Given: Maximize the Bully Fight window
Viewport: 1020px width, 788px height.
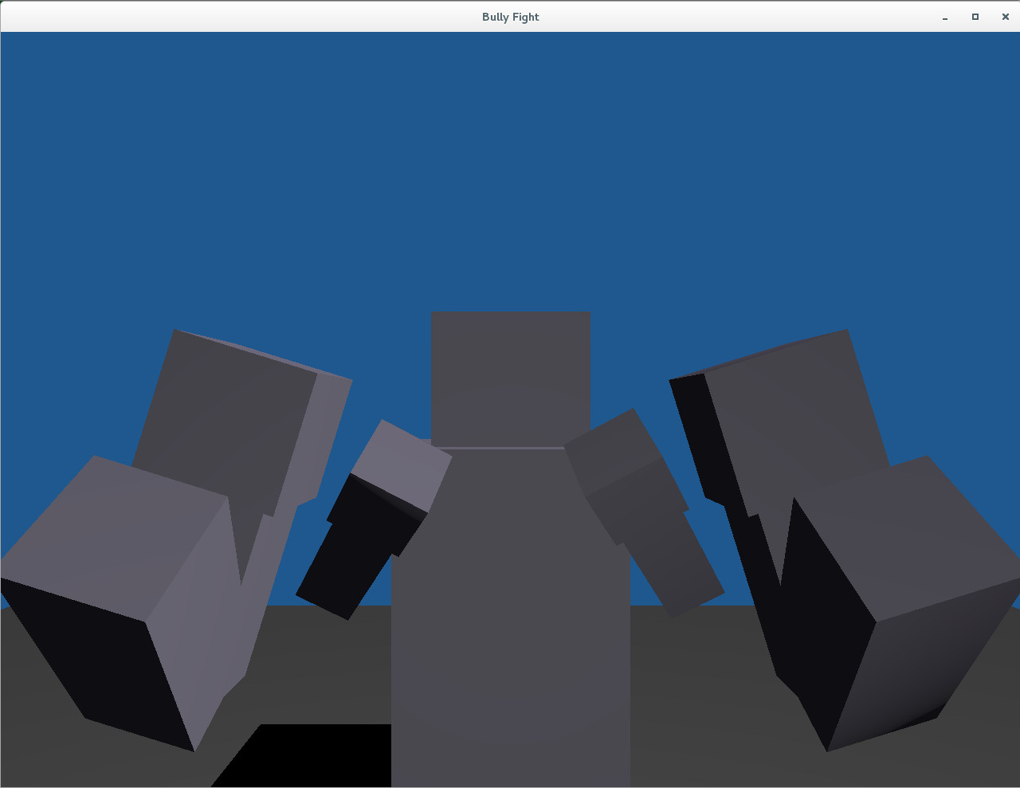Looking at the screenshot, I should coord(975,17).
